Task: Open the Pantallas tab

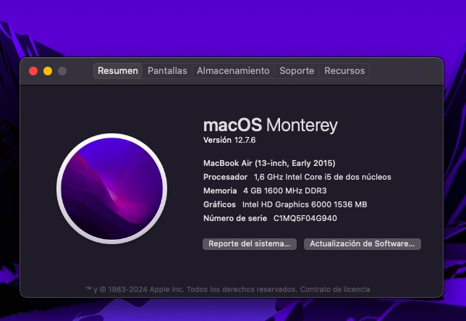Action: (167, 71)
